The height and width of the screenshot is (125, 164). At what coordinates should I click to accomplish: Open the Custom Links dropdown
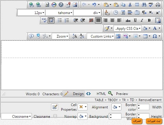pyautogui.click(x=101, y=36)
